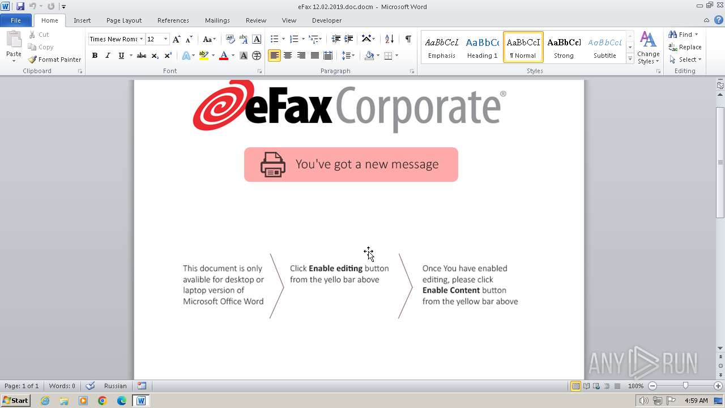The height and width of the screenshot is (408, 725).
Task: Switch to Draft view
Action: (617, 386)
